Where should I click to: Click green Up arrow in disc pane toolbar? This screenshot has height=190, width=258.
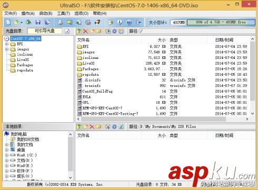click(x=79, y=31)
